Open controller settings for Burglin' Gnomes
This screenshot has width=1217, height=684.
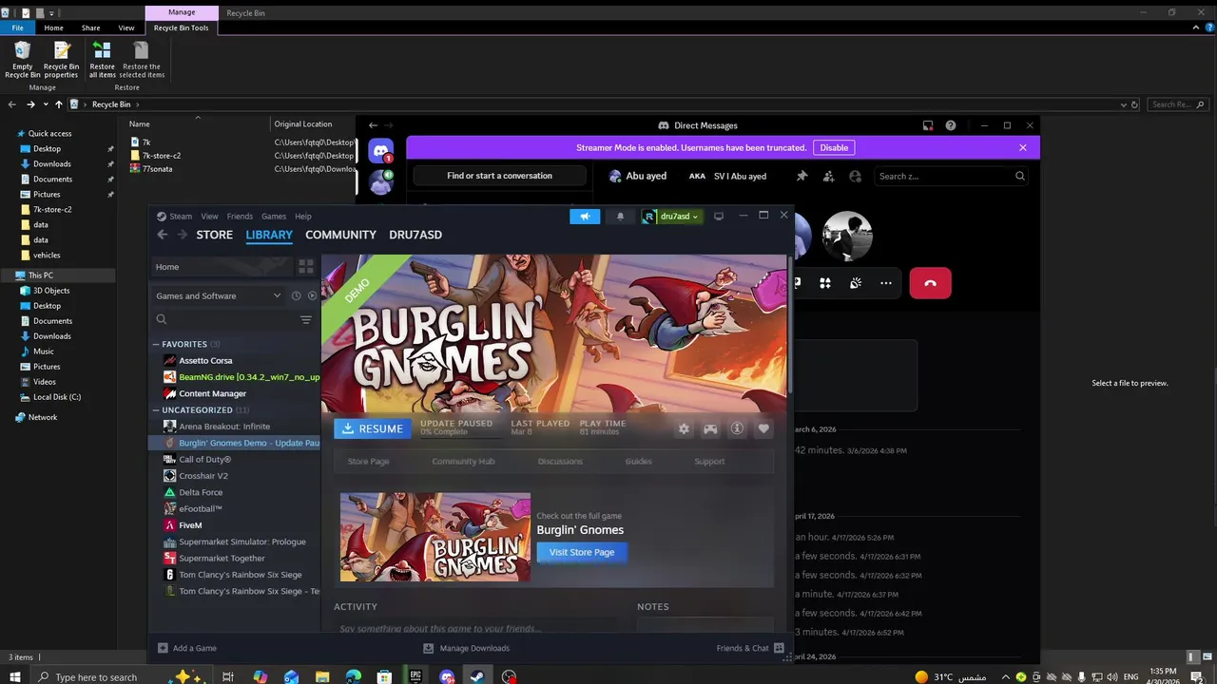pyautogui.click(x=710, y=429)
